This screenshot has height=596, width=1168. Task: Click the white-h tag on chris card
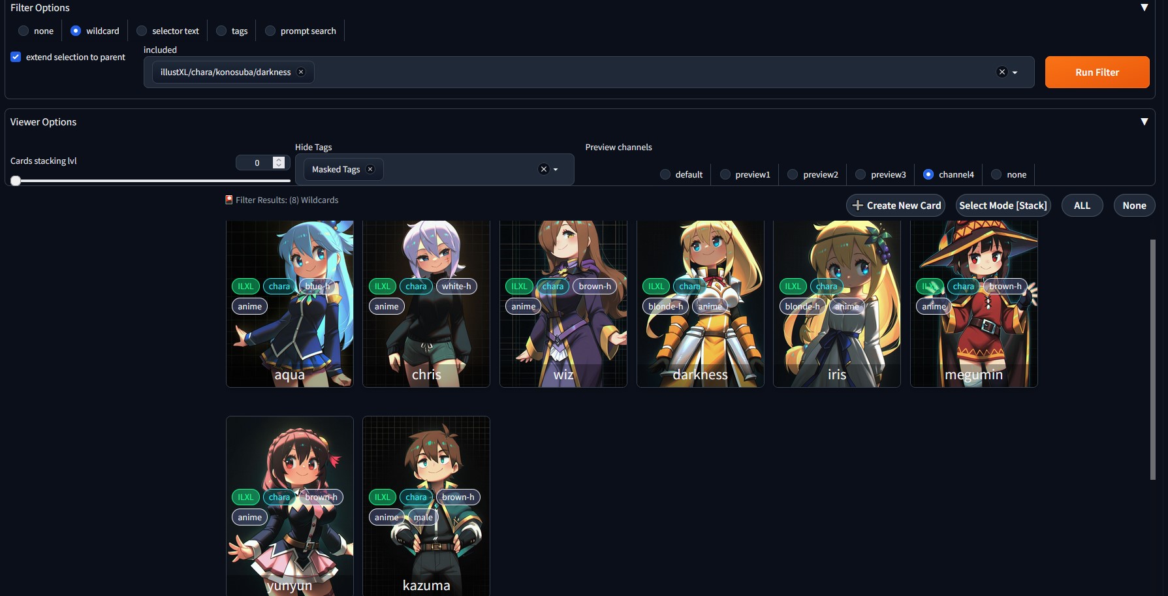tap(456, 286)
